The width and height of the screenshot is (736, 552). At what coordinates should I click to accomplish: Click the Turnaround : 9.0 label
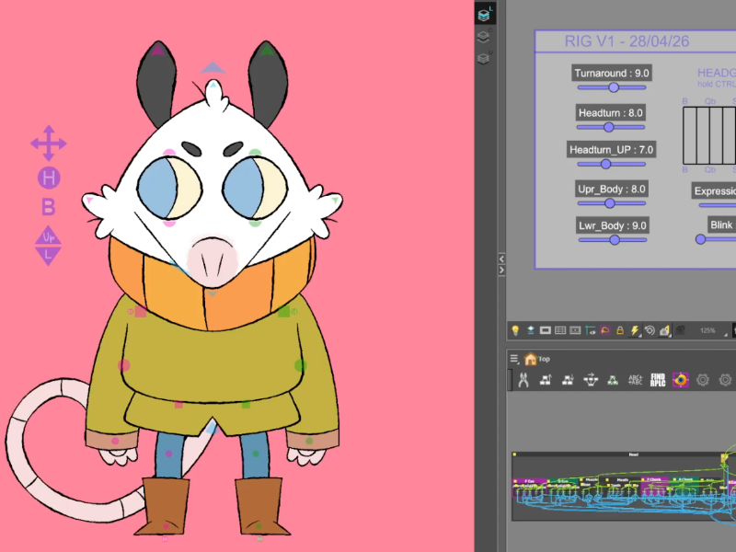click(612, 74)
